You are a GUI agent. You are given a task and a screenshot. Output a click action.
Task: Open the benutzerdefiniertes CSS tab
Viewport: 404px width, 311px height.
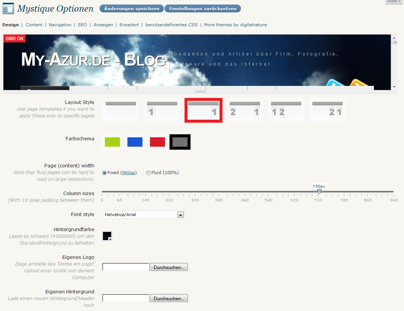(x=171, y=25)
